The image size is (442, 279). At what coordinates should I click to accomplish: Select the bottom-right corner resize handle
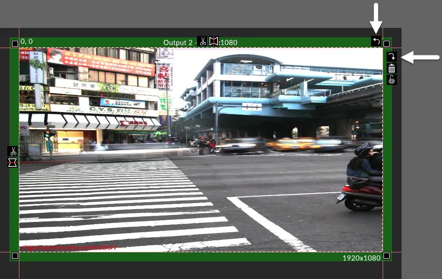point(387,256)
